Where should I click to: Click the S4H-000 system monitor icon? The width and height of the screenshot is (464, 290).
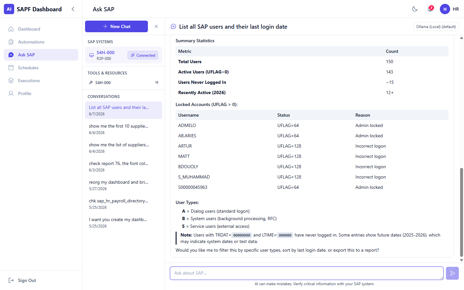point(92,55)
